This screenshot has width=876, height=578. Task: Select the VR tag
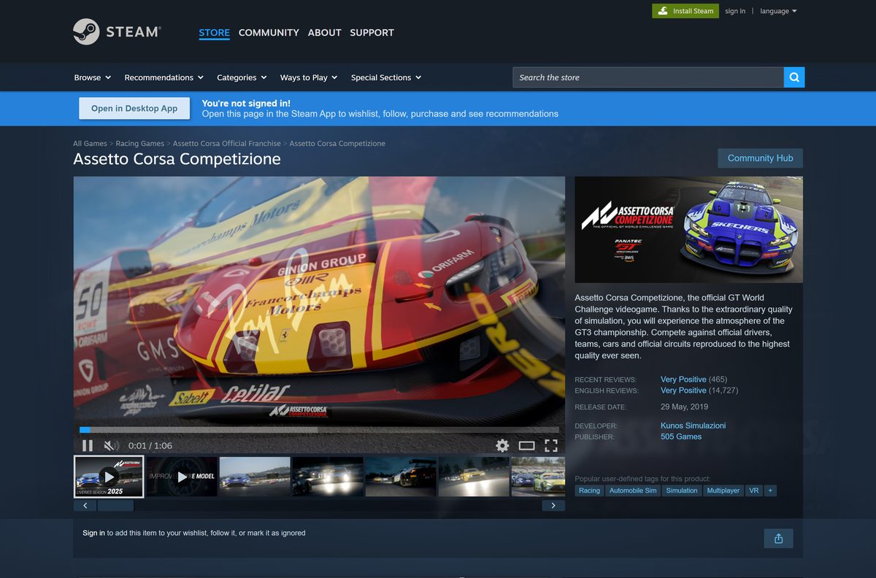[754, 490]
